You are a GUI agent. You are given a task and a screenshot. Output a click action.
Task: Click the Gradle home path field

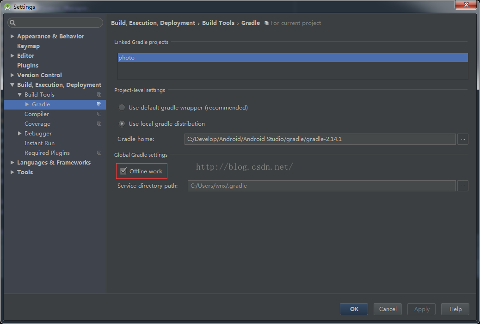(x=320, y=139)
